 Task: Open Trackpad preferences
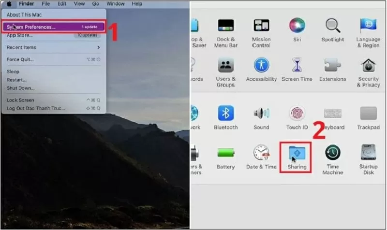pos(368,117)
